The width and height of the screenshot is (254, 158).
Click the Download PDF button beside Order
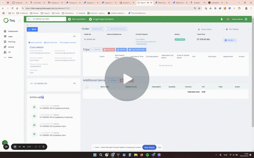tap(97, 29)
